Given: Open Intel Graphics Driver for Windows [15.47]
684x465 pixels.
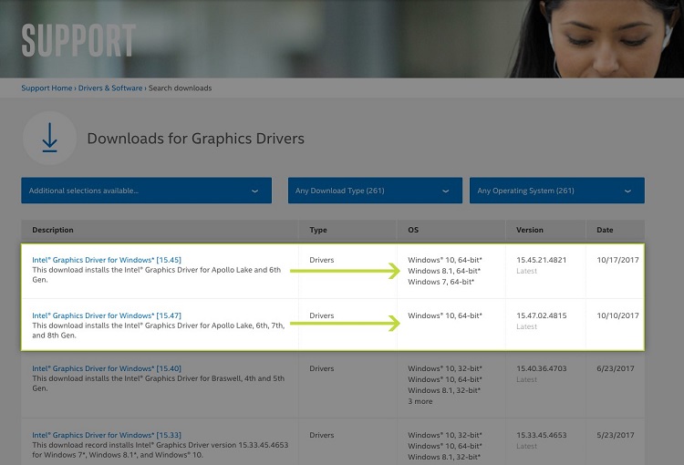Looking at the screenshot, I should pos(106,315).
